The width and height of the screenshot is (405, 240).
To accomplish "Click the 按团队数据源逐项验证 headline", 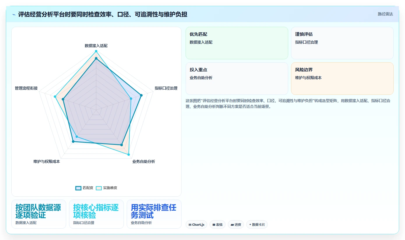I will point(38,211).
